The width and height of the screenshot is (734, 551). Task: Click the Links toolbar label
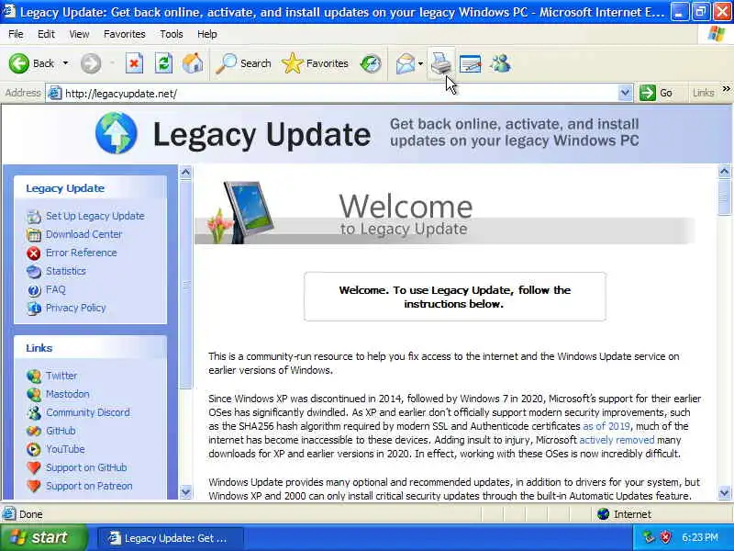pos(703,93)
